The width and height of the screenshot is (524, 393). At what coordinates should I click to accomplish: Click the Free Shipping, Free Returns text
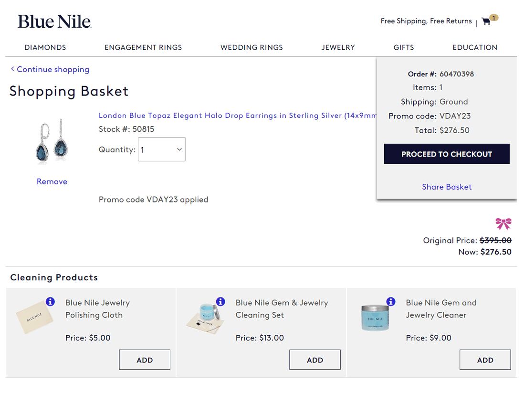point(426,21)
